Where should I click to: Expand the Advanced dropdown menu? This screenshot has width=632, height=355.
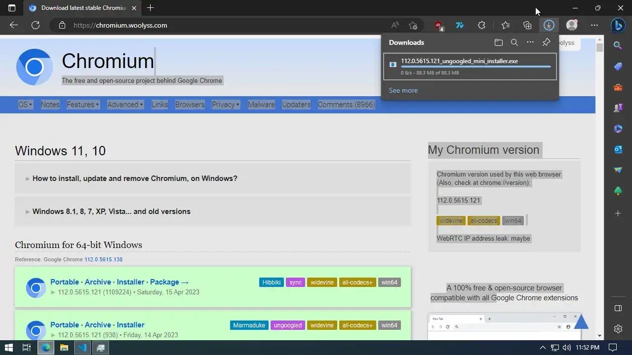(125, 105)
